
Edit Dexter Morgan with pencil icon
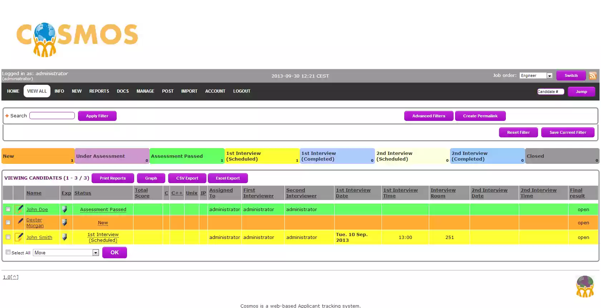(x=20, y=221)
